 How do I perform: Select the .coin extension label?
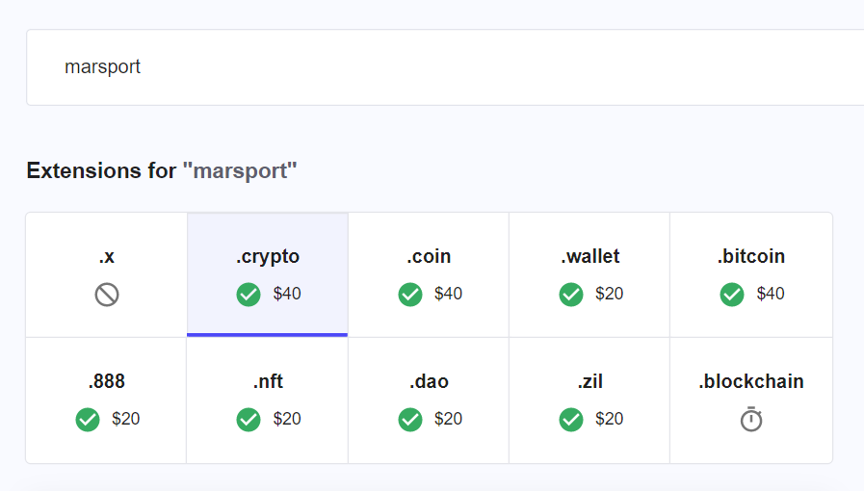click(429, 256)
